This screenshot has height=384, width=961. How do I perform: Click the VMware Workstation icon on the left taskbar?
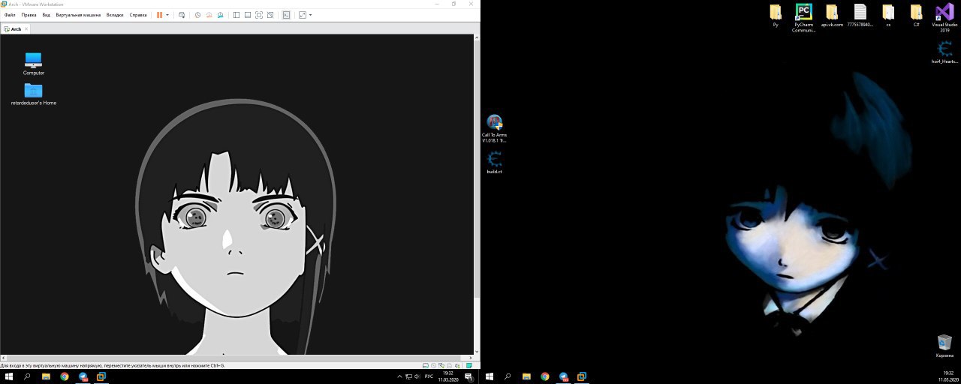pyautogui.click(x=101, y=376)
